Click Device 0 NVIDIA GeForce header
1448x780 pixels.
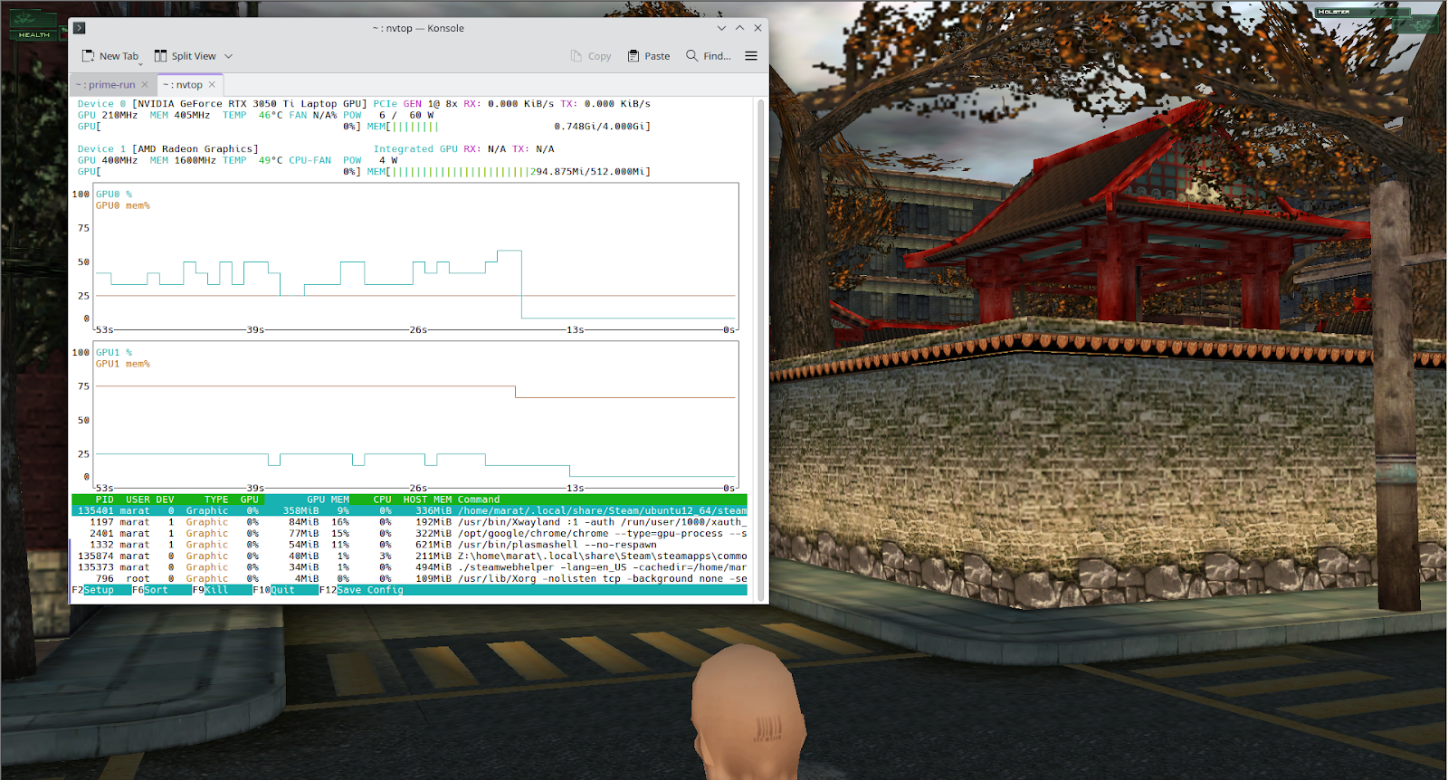(x=223, y=104)
